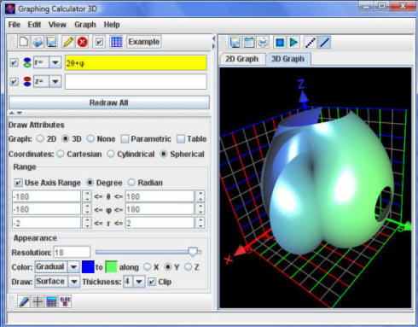Viewport: 418px width, 327px height.
Task: Switch to the 2D Graph tab
Action: (x=242, y=59)
